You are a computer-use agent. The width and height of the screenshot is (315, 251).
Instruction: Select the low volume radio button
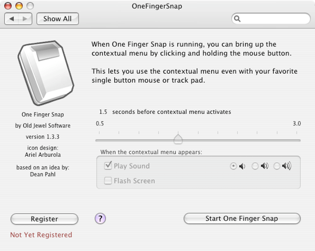[233, 166]
